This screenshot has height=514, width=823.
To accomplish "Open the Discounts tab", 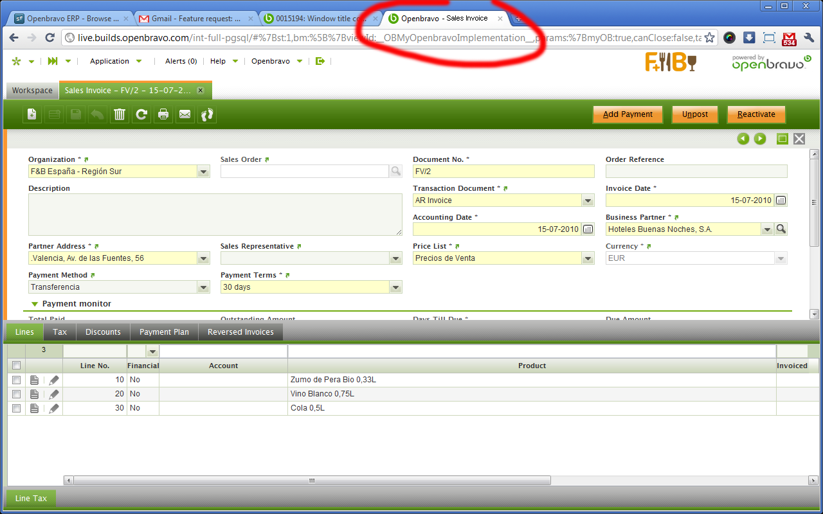I will tap(103, 332).
